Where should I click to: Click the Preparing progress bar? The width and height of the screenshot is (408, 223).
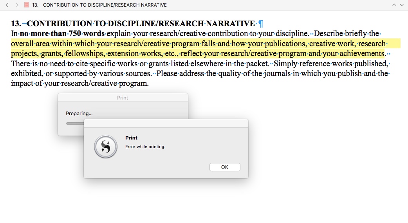pos(75,123)
